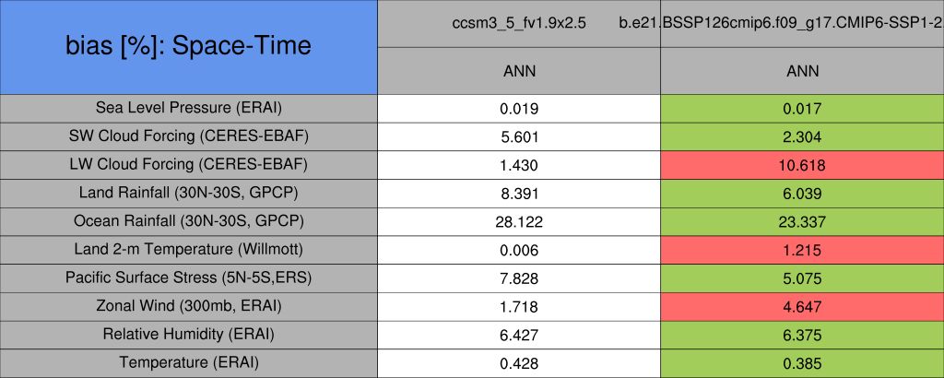This screenshot has height=378, width=944.
Task: Click the blue "bias [%]: Space-Time" header
Action: (189, 46)
